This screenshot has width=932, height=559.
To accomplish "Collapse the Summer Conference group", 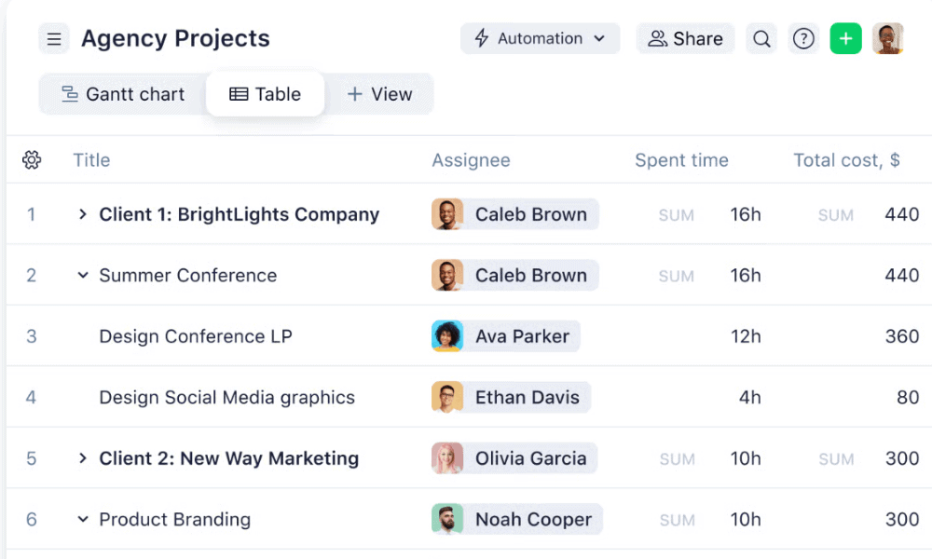I will pos(83,276).
